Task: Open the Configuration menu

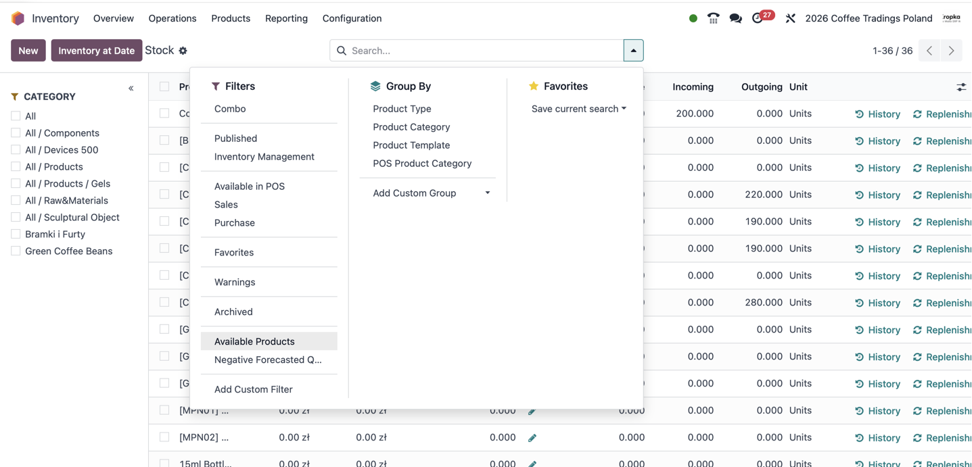Action: click(x=352, y=18)
